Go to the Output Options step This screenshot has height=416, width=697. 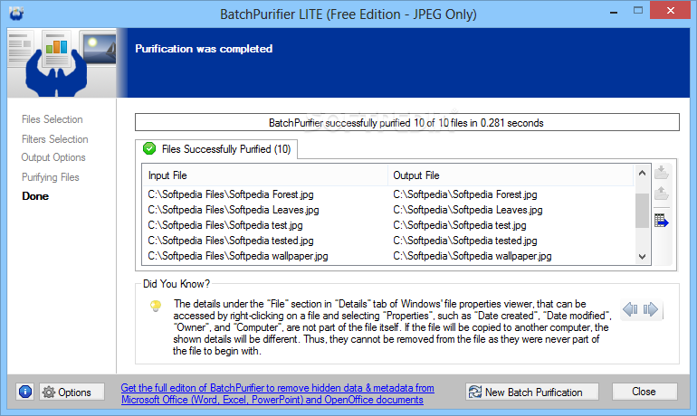pyautogui.click(x=53, y=157)
